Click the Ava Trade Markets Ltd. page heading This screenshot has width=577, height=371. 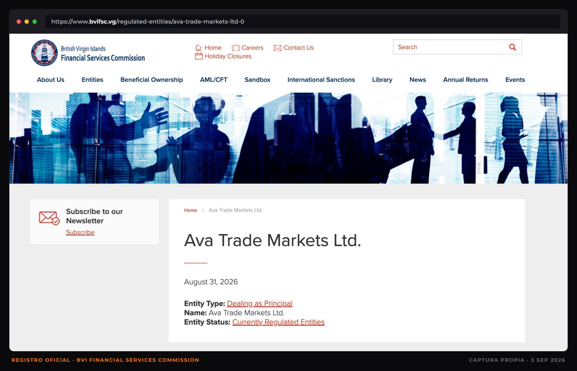272,240
